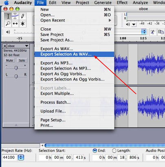Select the End radio button
165x167 pixels.
click(95, 150)
